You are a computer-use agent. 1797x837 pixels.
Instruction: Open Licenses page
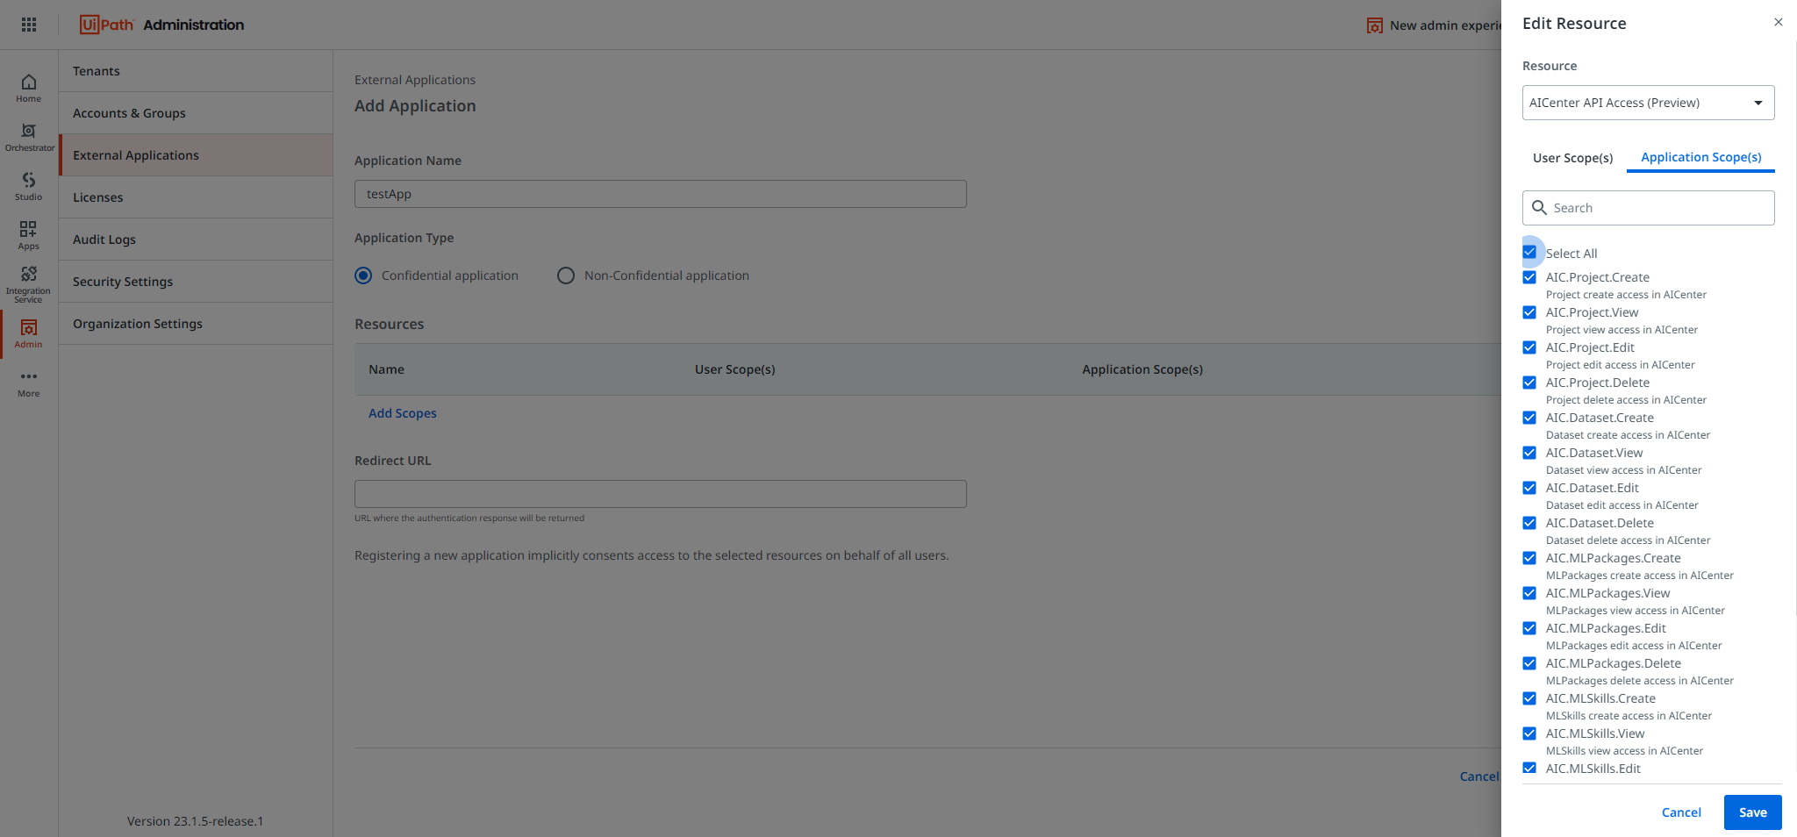coord(196,197)
